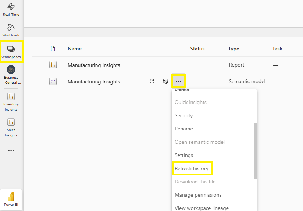Schedule refresh for Manufacturing Insights model
Viewport: 303px width, 211px height.
pyautogui.click(x=165, y=81)
